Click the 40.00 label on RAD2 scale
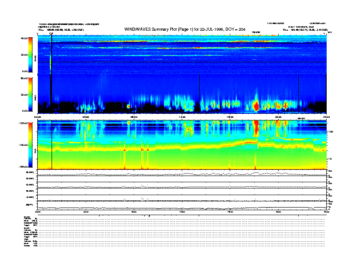Screen dimensions: 352x272 24,38
